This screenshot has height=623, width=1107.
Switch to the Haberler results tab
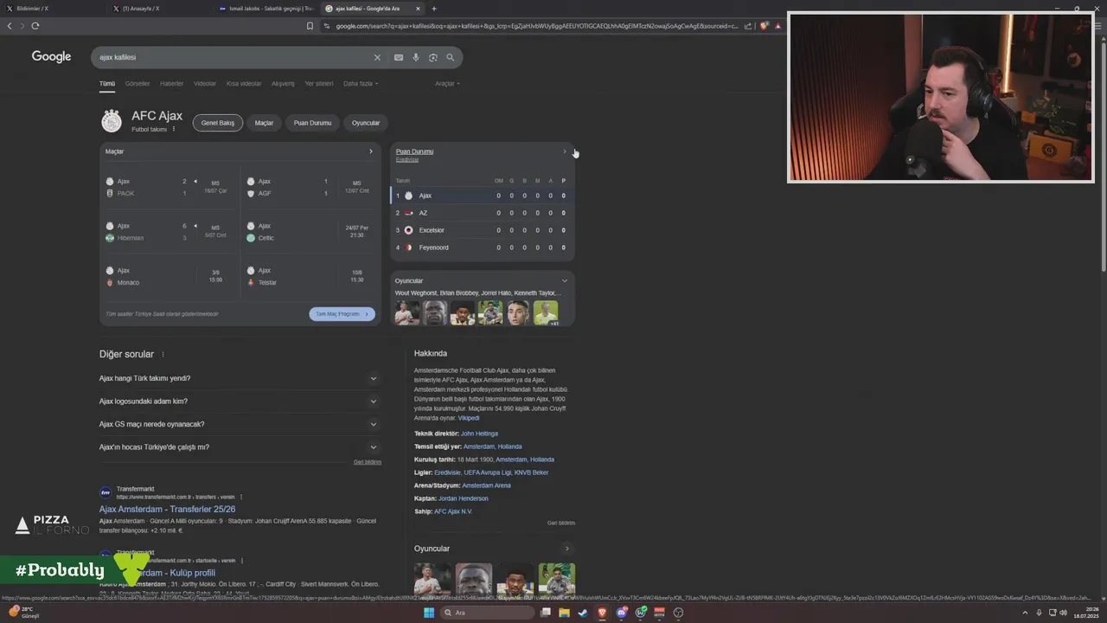[x=171, y=84]
